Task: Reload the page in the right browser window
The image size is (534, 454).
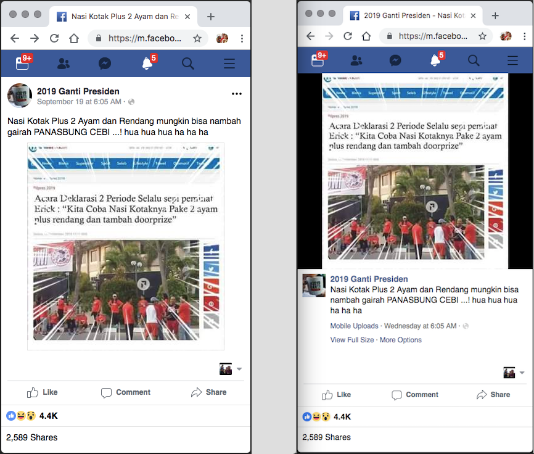Action: coord(348,36)
